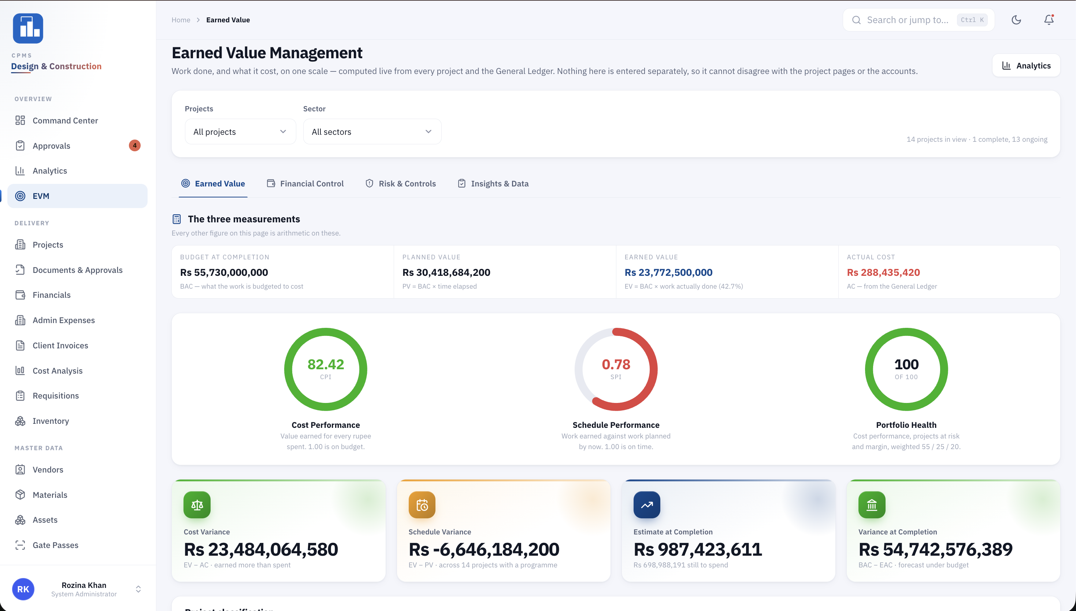The image size is (1076, 611).
Task: Click the Cost Variance scales icon
Action: (197, 505)
